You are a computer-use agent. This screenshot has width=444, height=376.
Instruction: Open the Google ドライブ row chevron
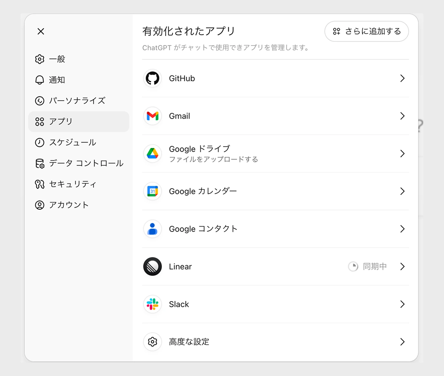pyautogui.click(x=402, y=154)
